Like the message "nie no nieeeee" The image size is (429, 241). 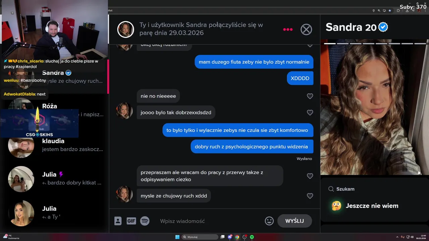[x=310, y=96]
